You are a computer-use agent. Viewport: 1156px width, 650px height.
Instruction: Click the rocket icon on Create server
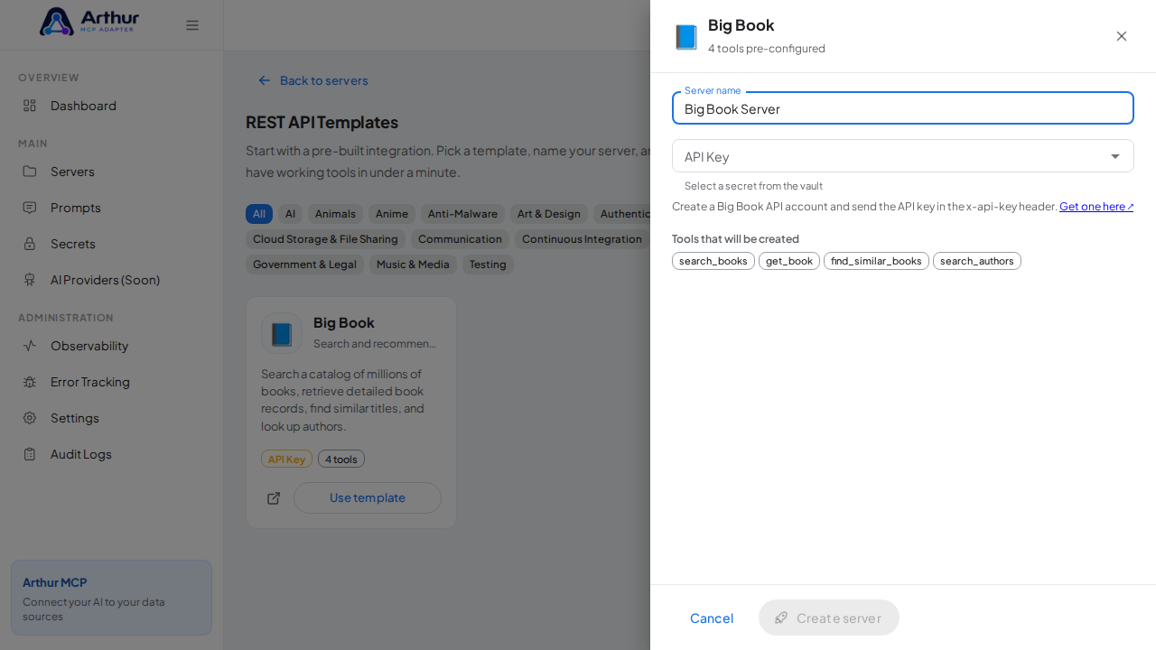point(781,617)
